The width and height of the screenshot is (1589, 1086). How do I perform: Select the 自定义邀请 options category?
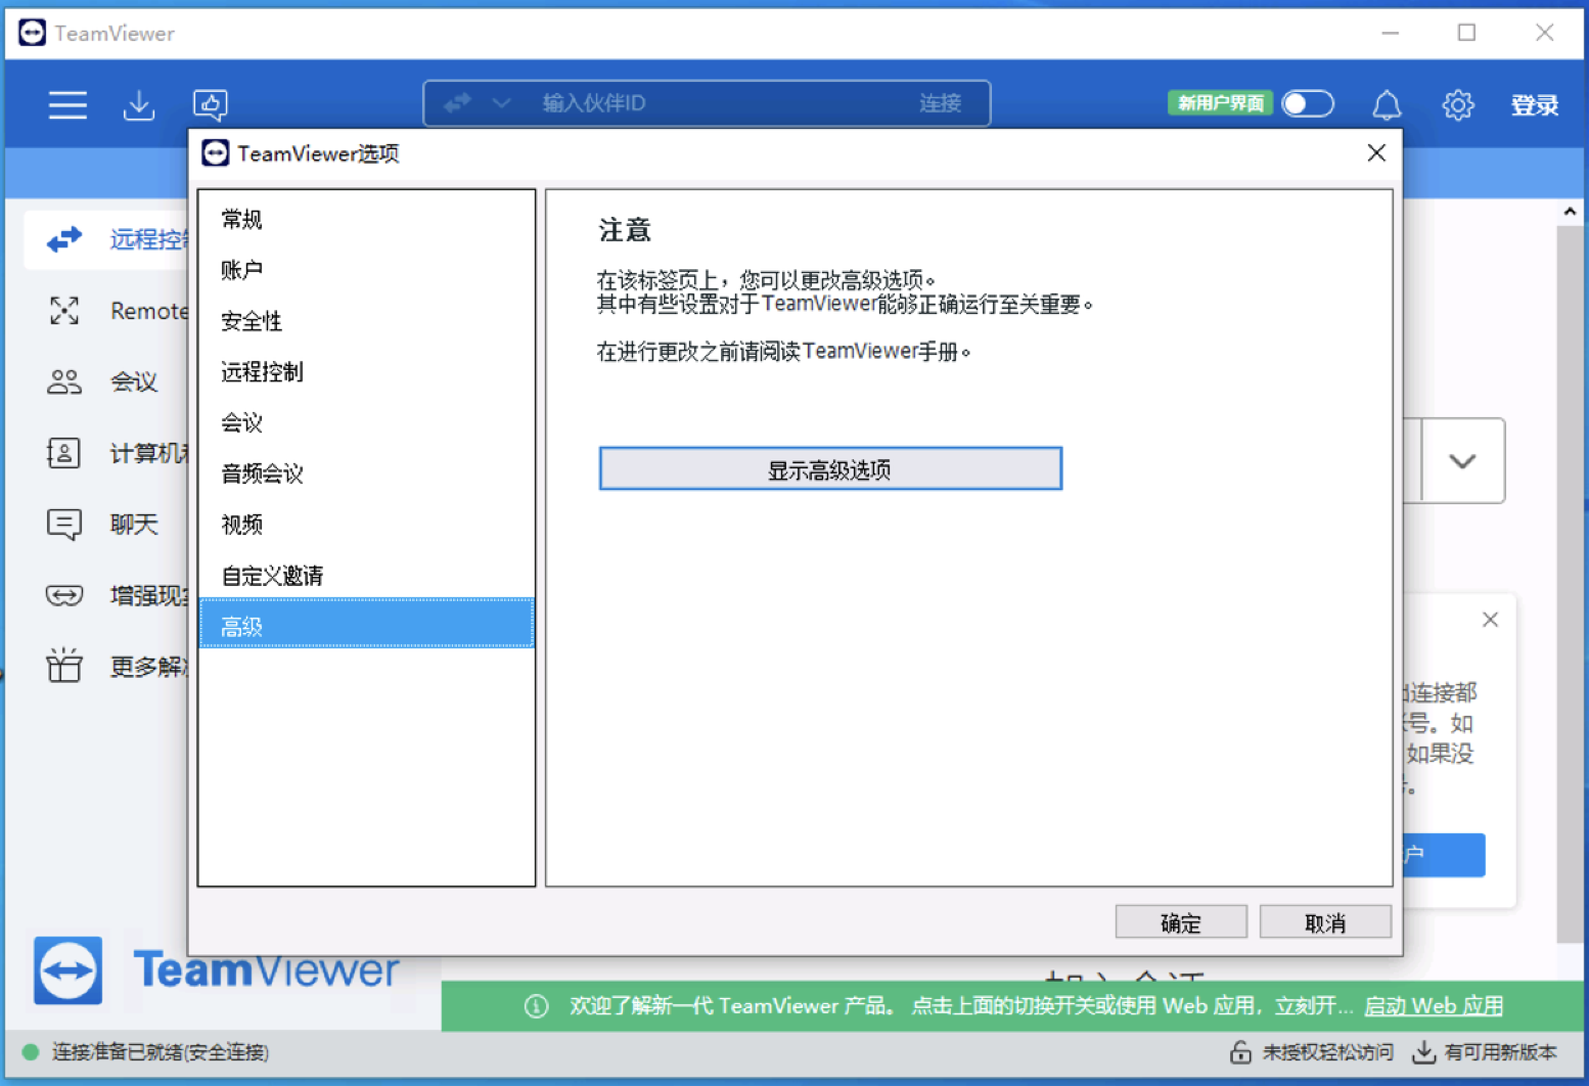(366, 575)
